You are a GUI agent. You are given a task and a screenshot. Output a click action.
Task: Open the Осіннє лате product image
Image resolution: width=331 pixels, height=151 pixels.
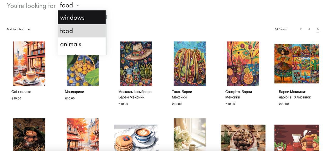[x=29, y=64]
